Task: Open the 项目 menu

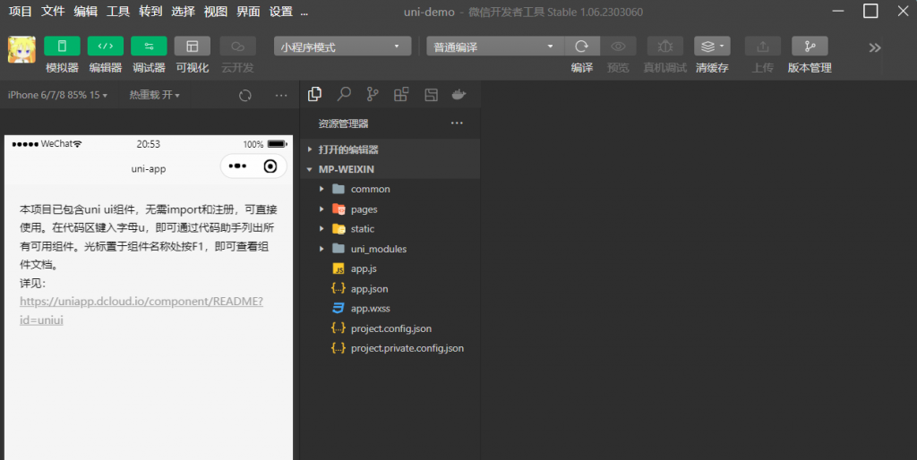Action: pos(20,12)
